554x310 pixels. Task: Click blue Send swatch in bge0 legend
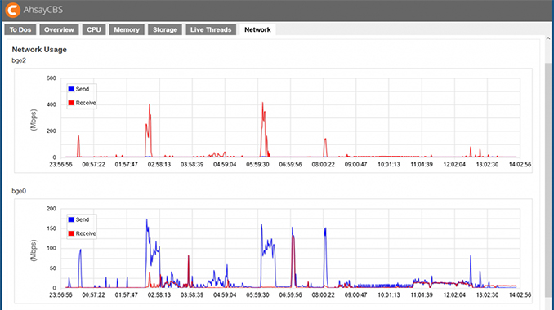(x=71, y=219)
